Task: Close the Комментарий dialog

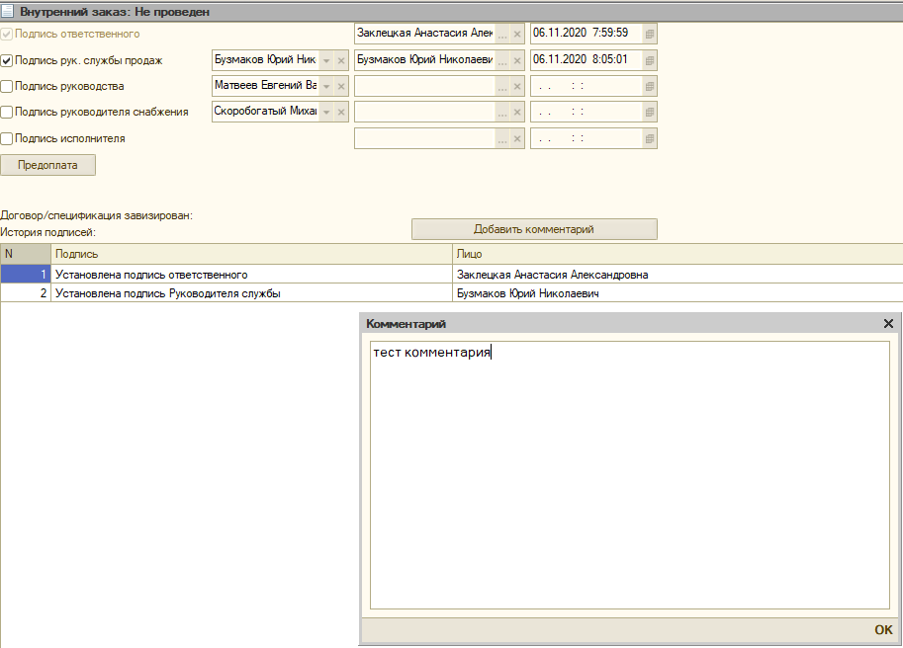Action: [x=888, y=324]
